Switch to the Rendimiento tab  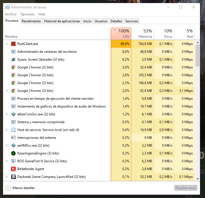(31, 21)
